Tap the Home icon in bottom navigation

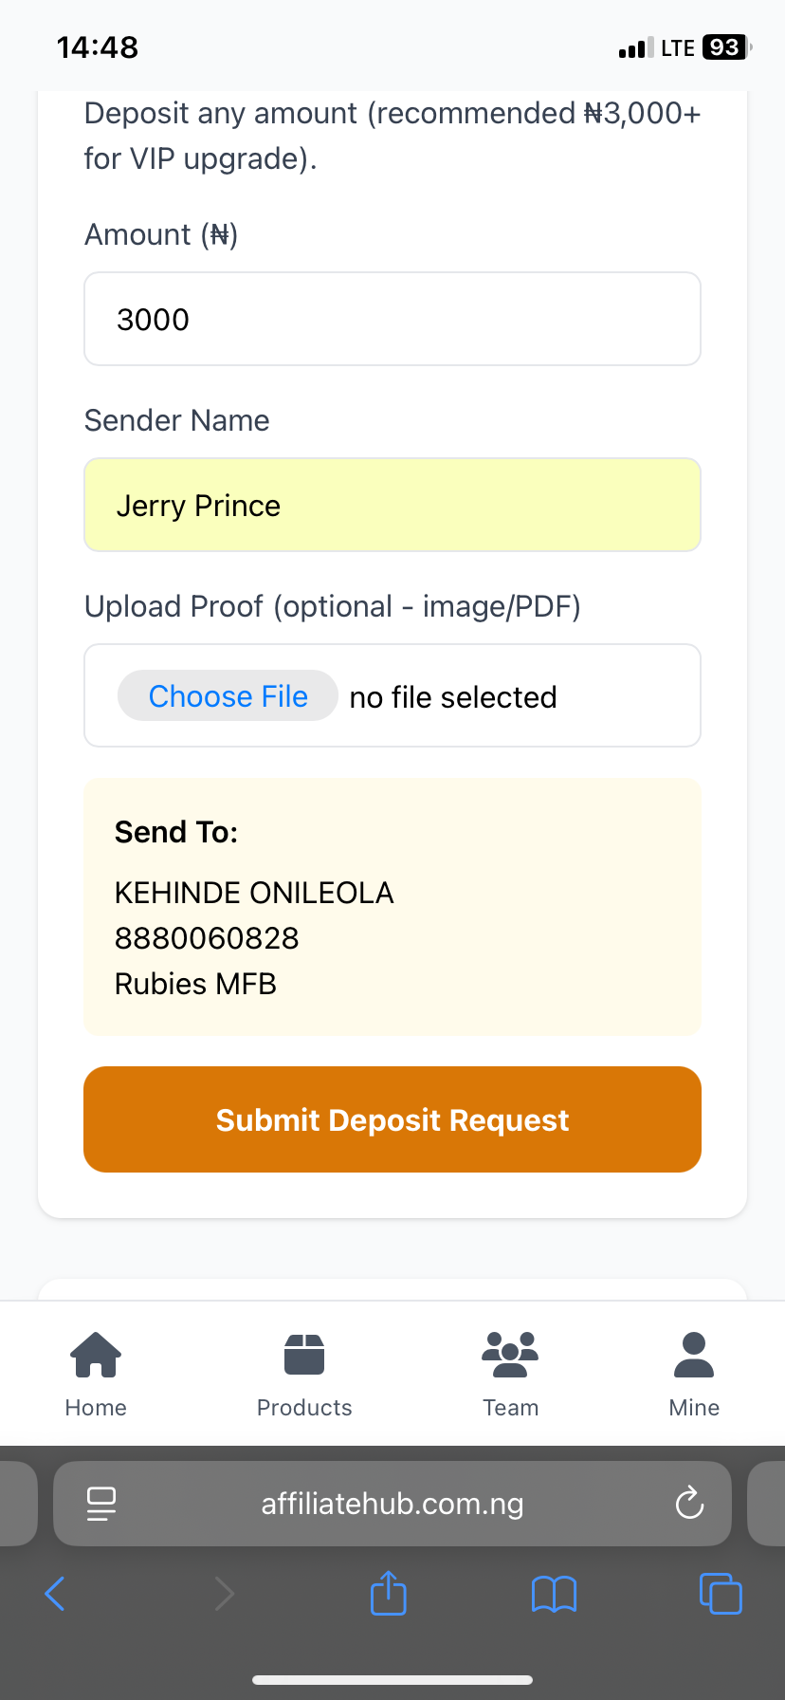pyautogui.click(x=96, y=1355)
